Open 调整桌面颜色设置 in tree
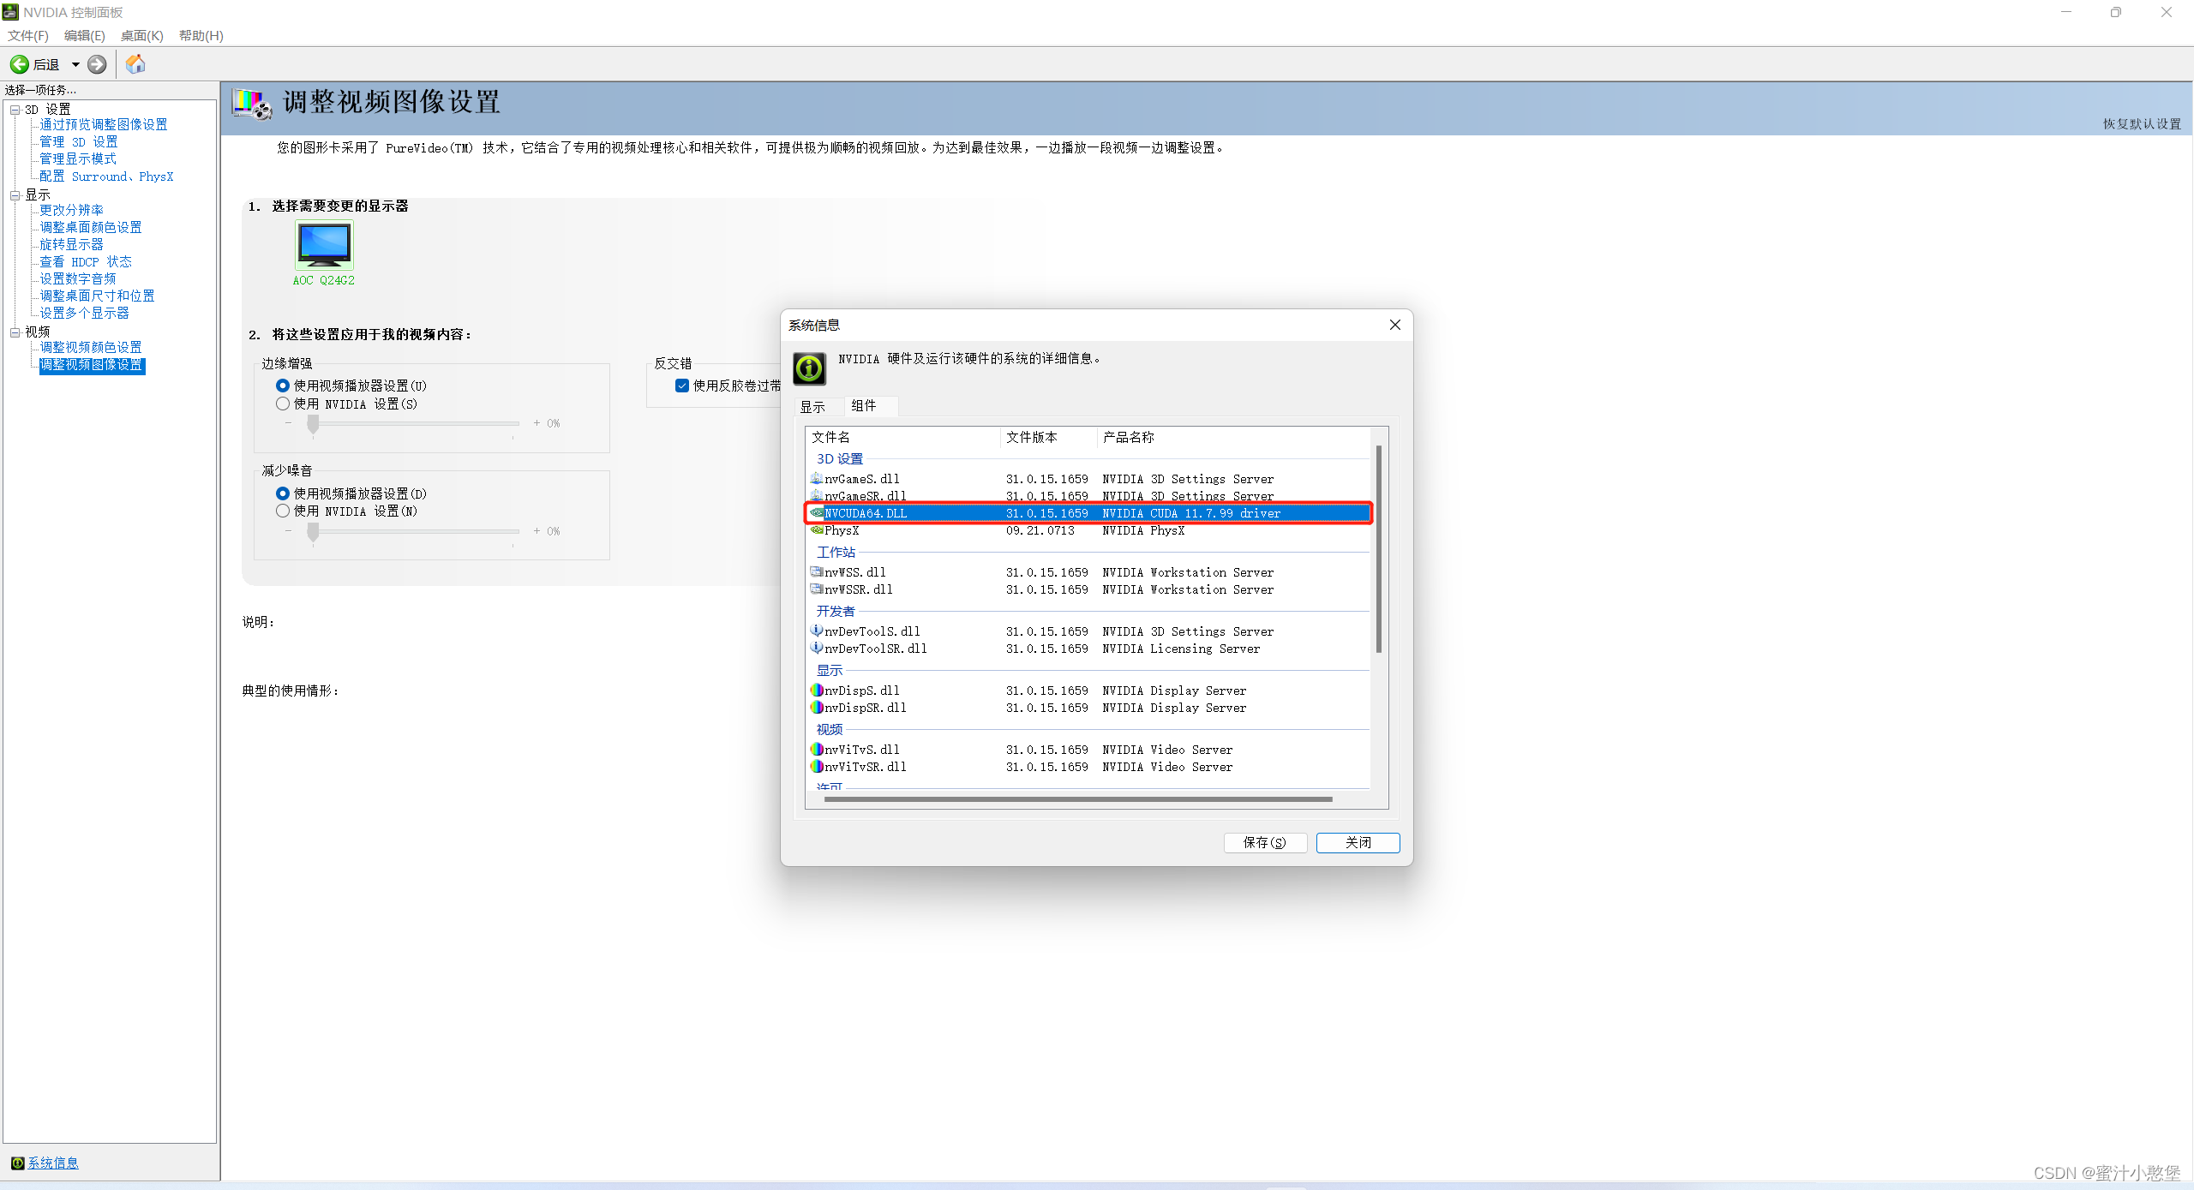The width and height of the screenshot is (2194, 1190). point(91,227)
